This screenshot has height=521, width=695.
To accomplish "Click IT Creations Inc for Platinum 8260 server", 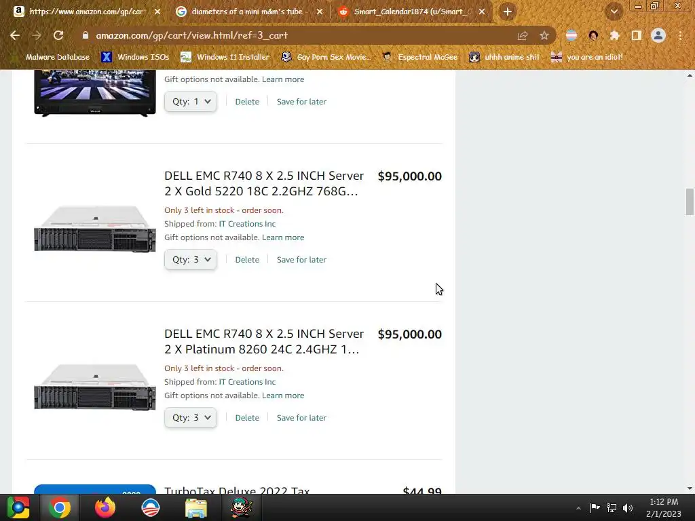I will (x=247, y=382).
